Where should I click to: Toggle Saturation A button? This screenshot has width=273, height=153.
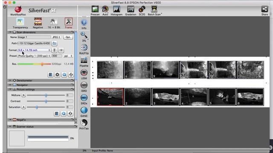tap(24, 107)
